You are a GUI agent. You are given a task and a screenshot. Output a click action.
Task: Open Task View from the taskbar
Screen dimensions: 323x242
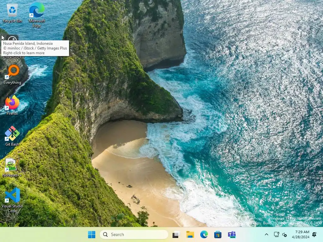[x=176, y=234]
